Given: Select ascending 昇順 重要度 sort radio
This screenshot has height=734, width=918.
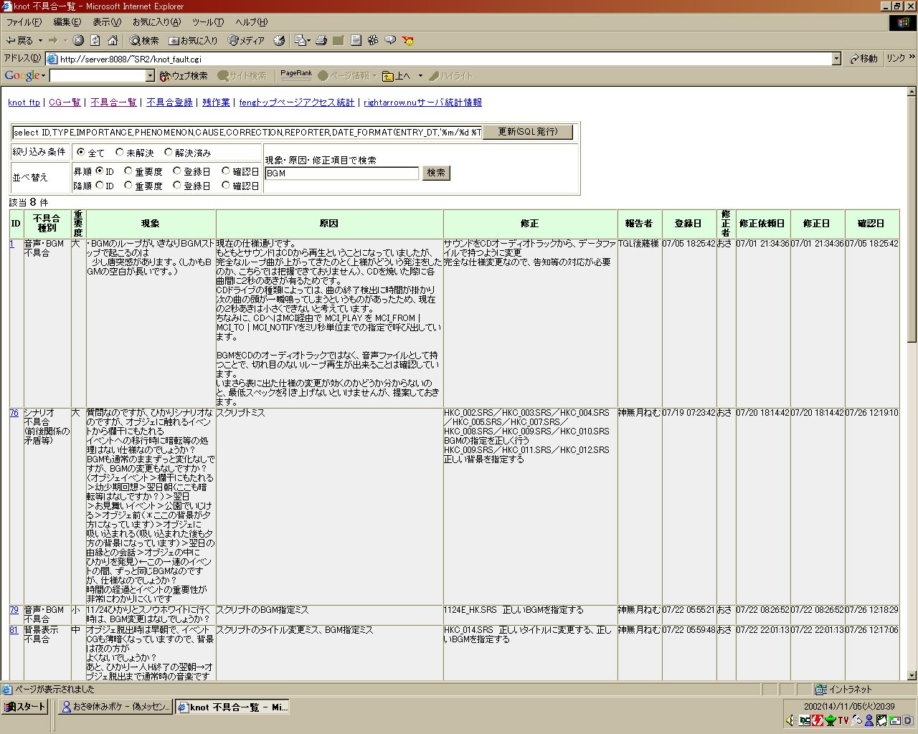Looking at the screenshot, I should pos(128,171).
